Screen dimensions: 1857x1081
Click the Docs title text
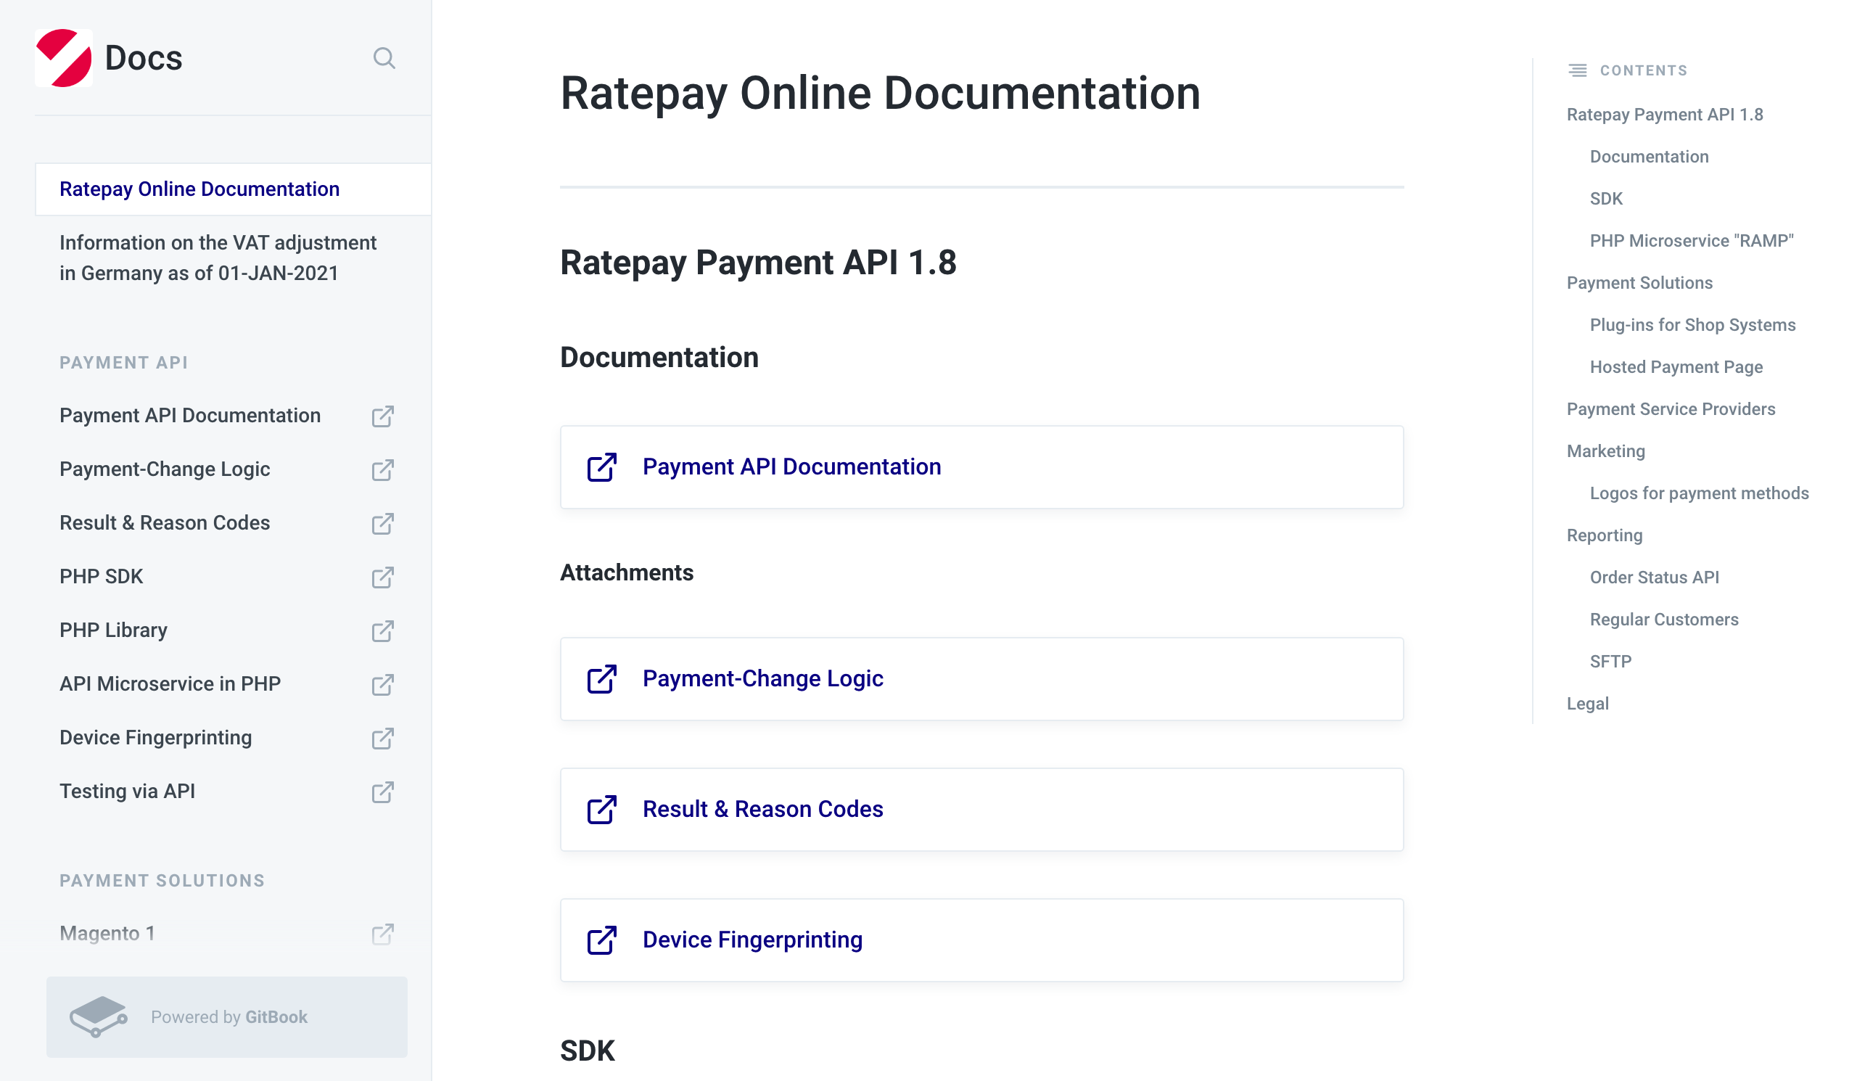(144, 58)
